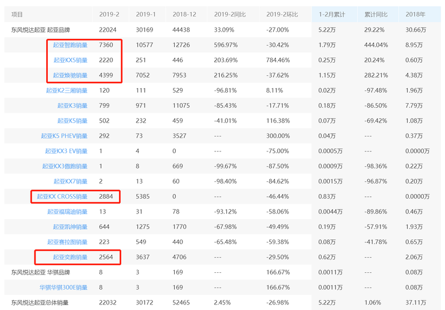
Task: Open the 起亚奕跑销量 link
Action: coord(70,257)
